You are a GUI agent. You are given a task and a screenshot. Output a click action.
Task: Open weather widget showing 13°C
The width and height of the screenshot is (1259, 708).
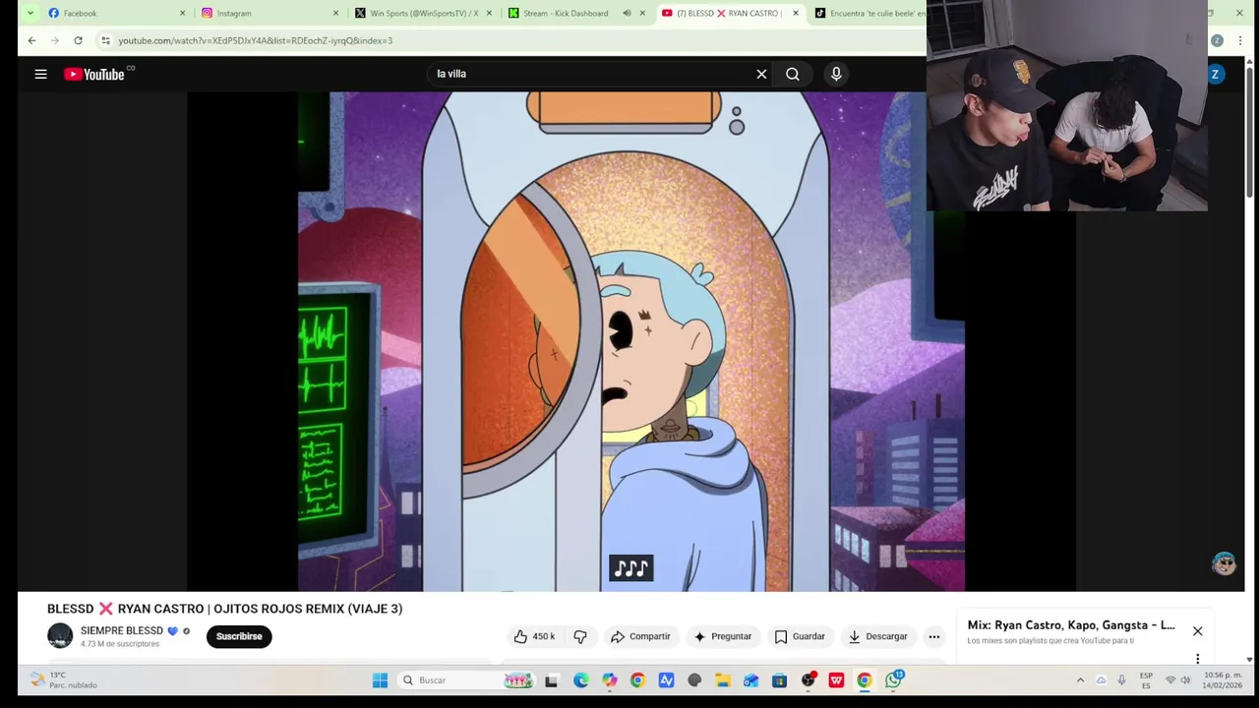(64, 679)
